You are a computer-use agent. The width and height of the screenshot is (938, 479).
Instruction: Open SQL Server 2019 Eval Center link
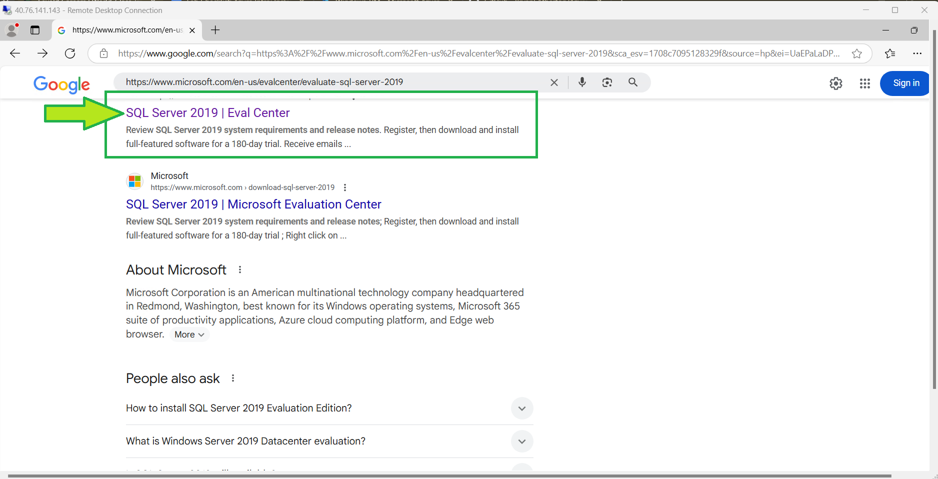coord(207,113)
